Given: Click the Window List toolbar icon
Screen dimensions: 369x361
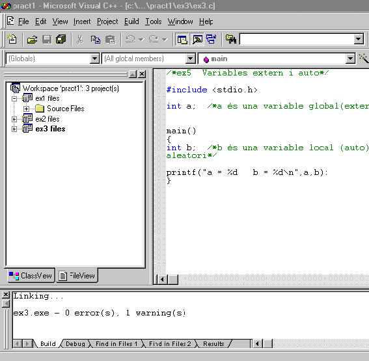Looking at the screenshot, I should [212, 39].
